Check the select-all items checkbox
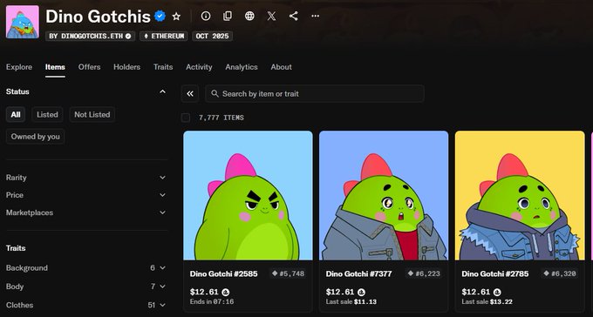593x317 pixels. pyautogui.click(x=185, y=118)
